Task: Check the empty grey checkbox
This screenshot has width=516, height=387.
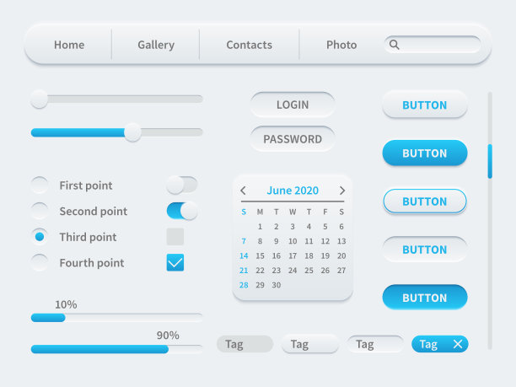Action: pos(175,237)
